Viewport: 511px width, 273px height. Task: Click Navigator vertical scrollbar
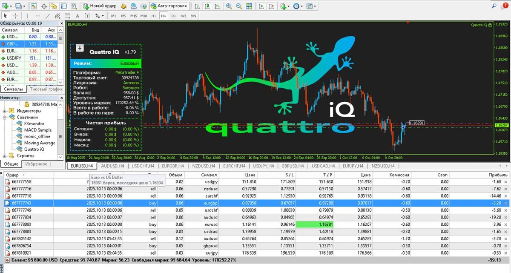pyautogui.click(x=61, y=130)
